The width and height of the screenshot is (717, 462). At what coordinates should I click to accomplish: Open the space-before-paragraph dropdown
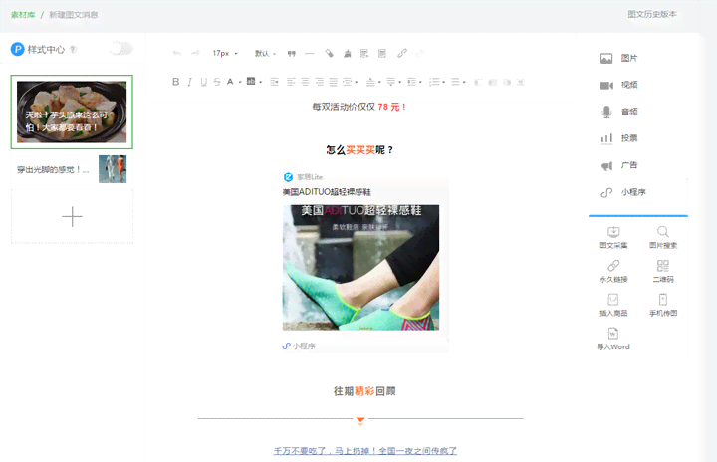coord(373,82)
